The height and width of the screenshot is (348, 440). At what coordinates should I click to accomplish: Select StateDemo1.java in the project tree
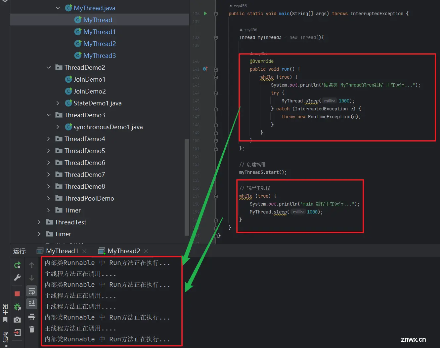coord(98,103)
